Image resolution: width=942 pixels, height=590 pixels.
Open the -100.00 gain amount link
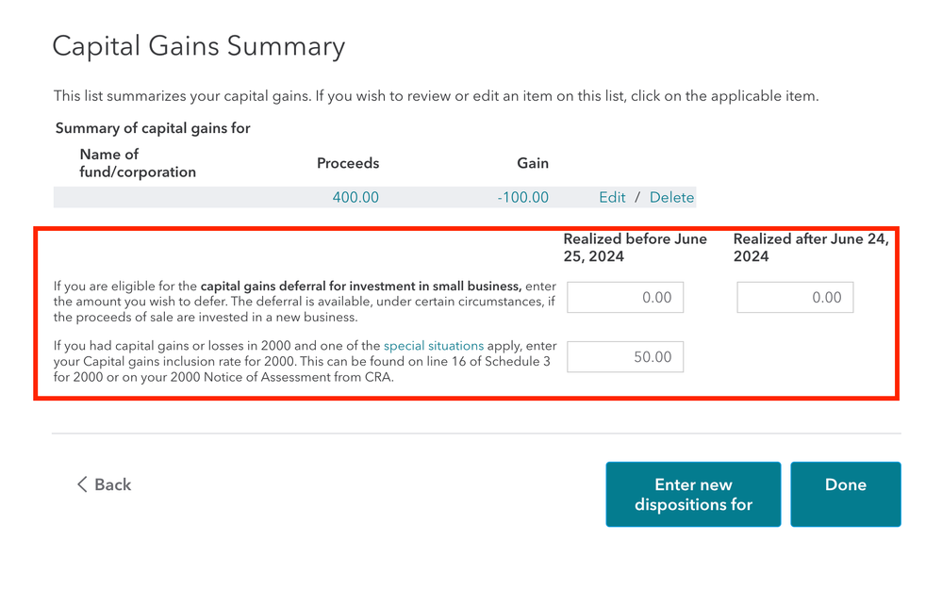tap(522, 198)
